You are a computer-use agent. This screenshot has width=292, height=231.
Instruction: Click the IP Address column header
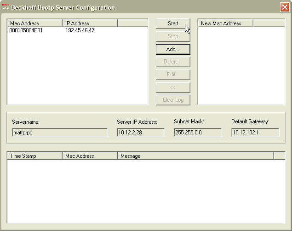pyautogui.click(x=90, y=23)
